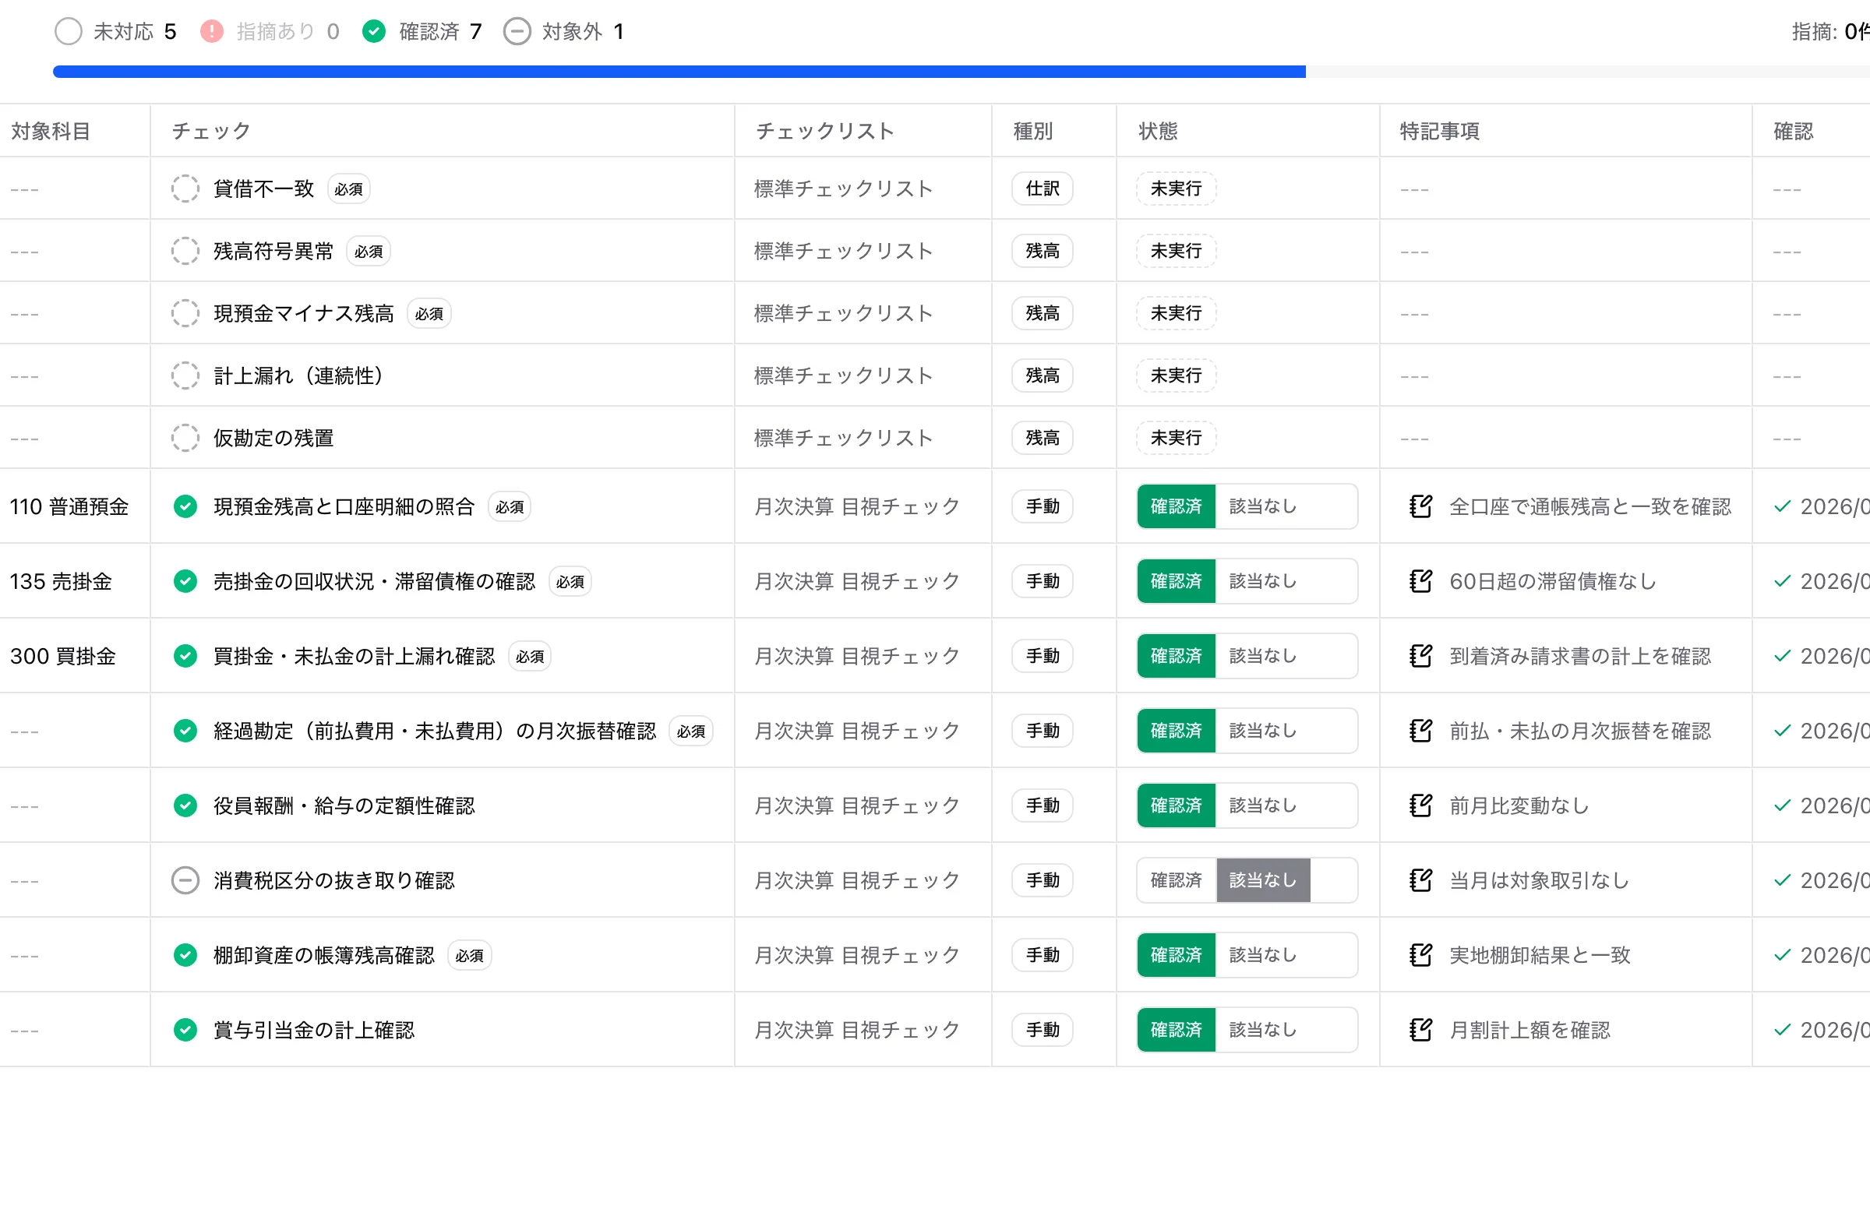Click the 必須 badge on 貸借不一致
The width and height of the screenshot is (1870, 1209).
coord(348,189)
